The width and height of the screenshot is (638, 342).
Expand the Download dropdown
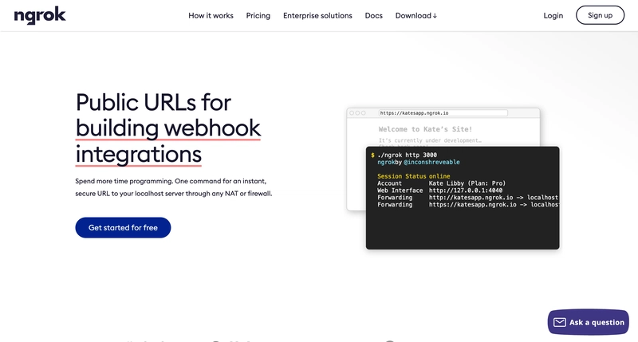pos(415,15)
